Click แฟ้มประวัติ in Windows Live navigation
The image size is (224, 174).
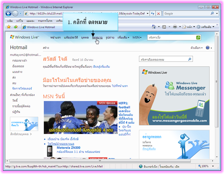71,37
